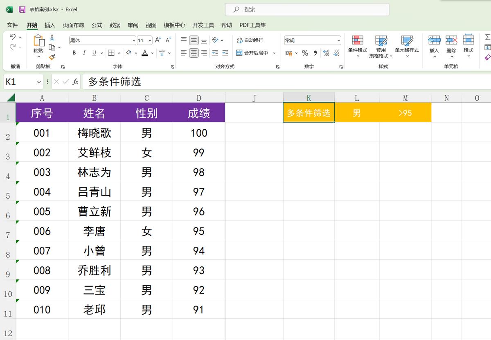
Task: Switch to the 数据 ribbon tab
Action: [x=115, y=25]
